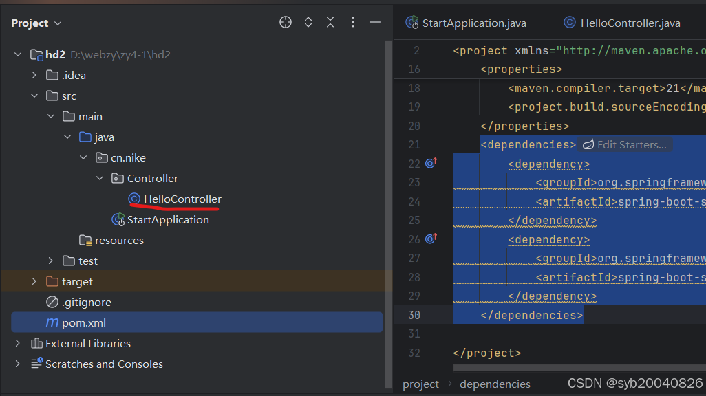The height and width of the screenshot is (396, 706).
Task: Expand the target folder
Action: click(34, 281)
